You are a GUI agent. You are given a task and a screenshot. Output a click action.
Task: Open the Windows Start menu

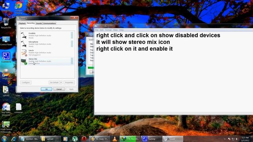point(4,139)
